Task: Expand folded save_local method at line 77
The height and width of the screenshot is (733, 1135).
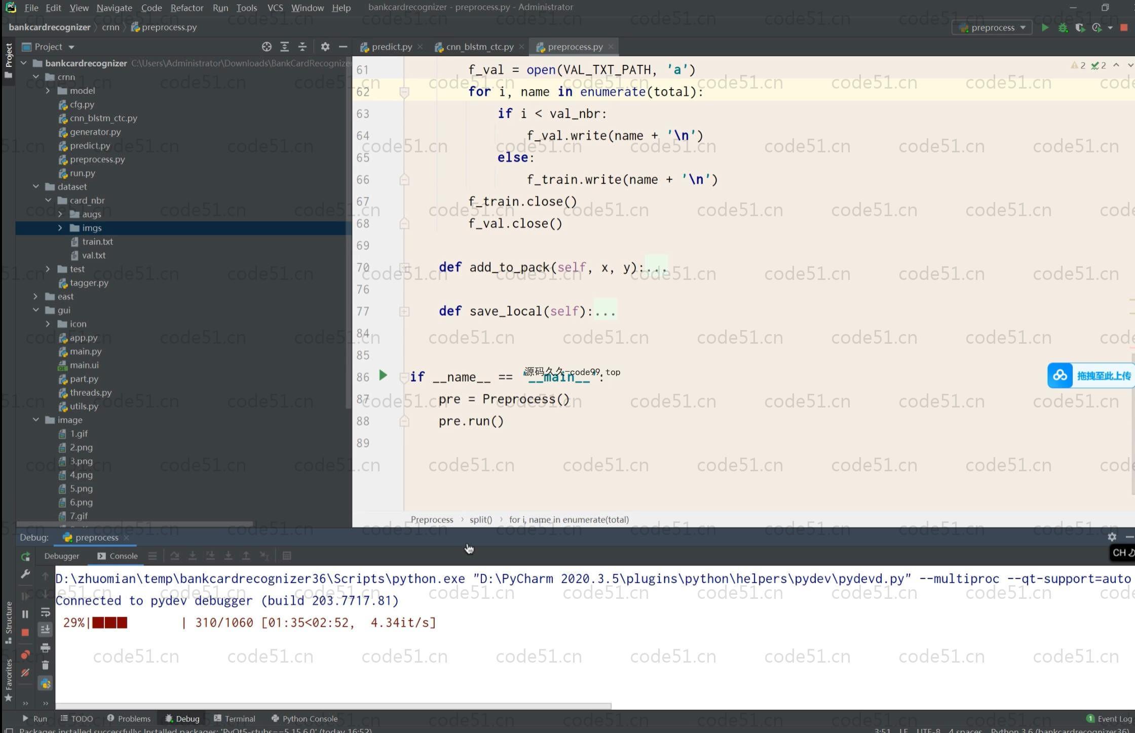Action: coord(404,311)
